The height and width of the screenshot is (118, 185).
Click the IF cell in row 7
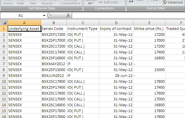83,64
